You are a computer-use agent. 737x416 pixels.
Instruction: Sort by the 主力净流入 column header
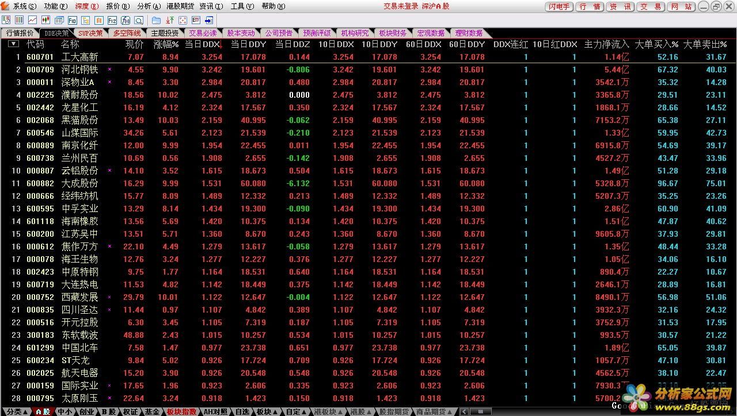606,44
